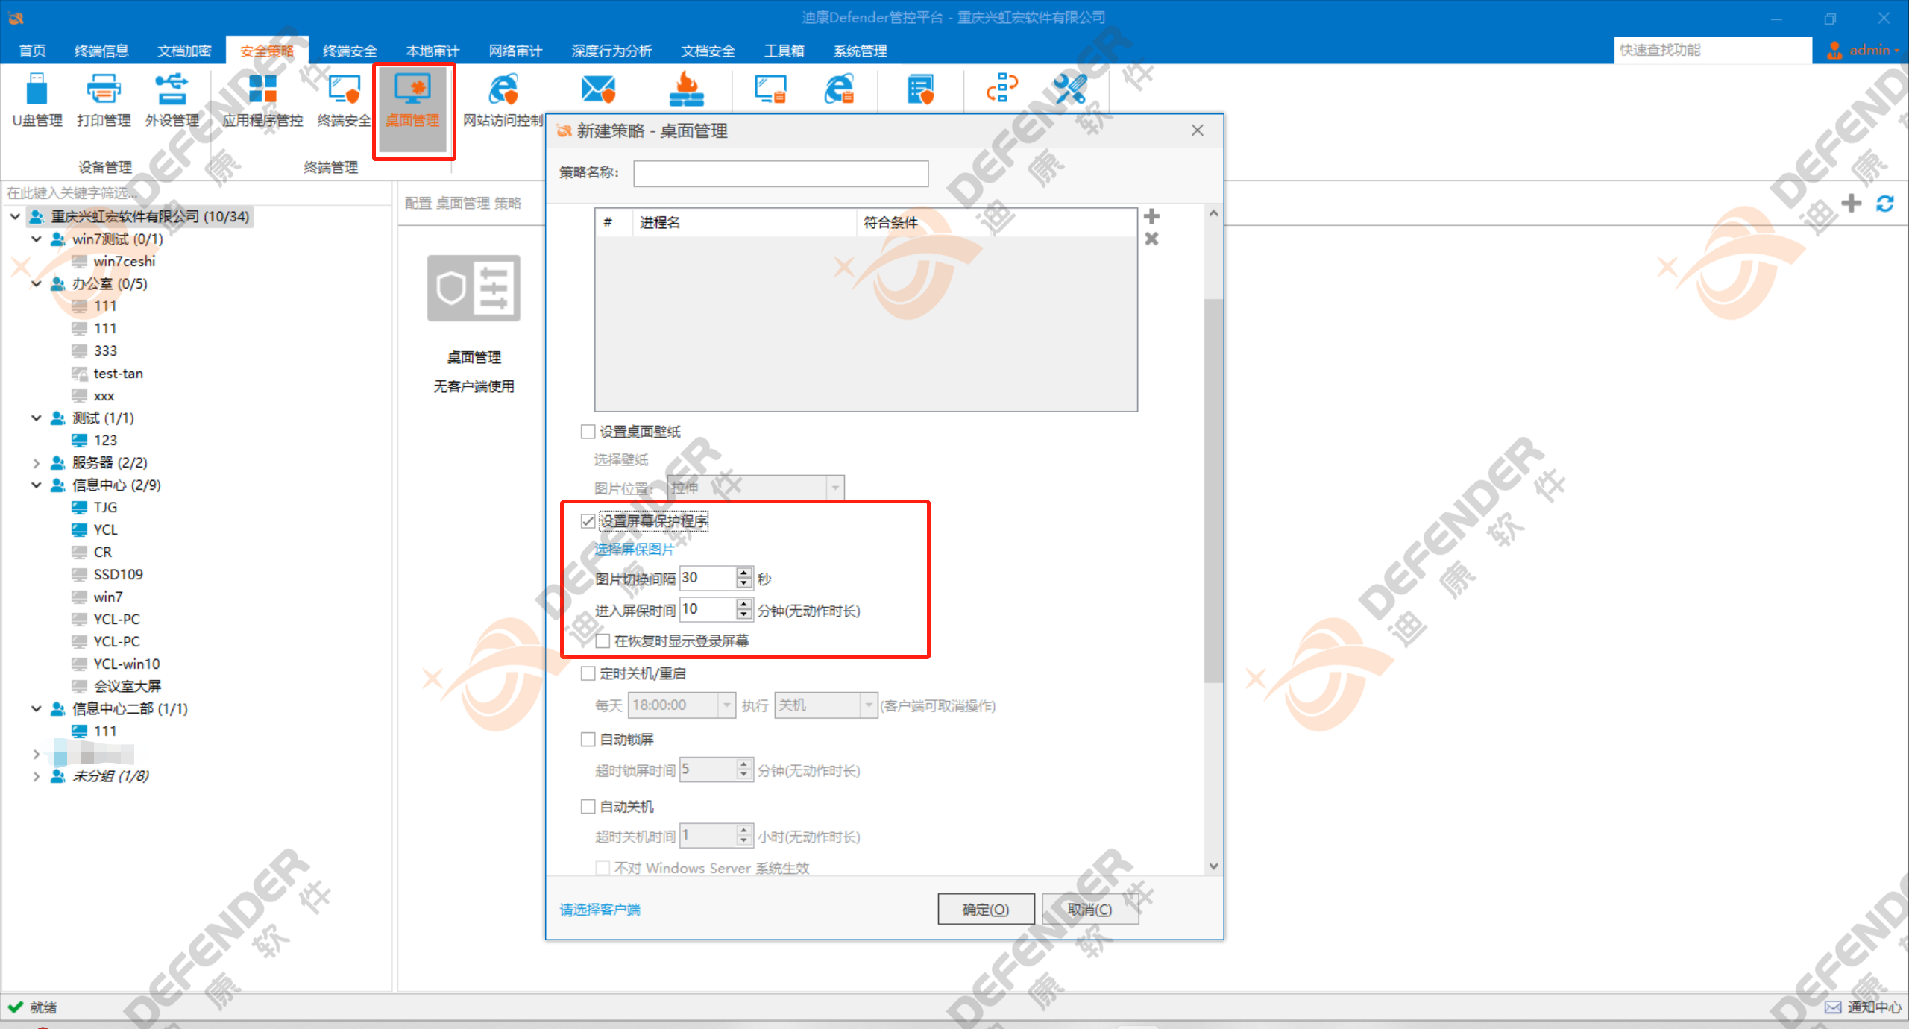Click the 快速查找功能 search box
The image size is (1909, 1029).
pos(1712,50)
